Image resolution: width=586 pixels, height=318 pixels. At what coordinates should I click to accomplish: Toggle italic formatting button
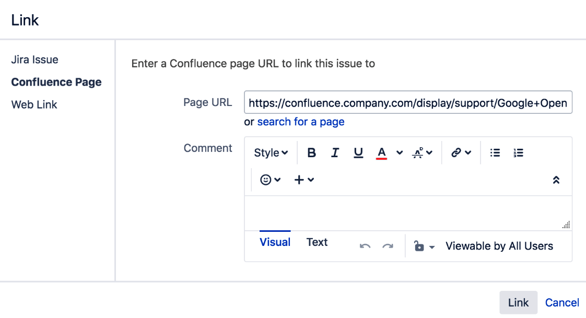[x=335, y=152]
